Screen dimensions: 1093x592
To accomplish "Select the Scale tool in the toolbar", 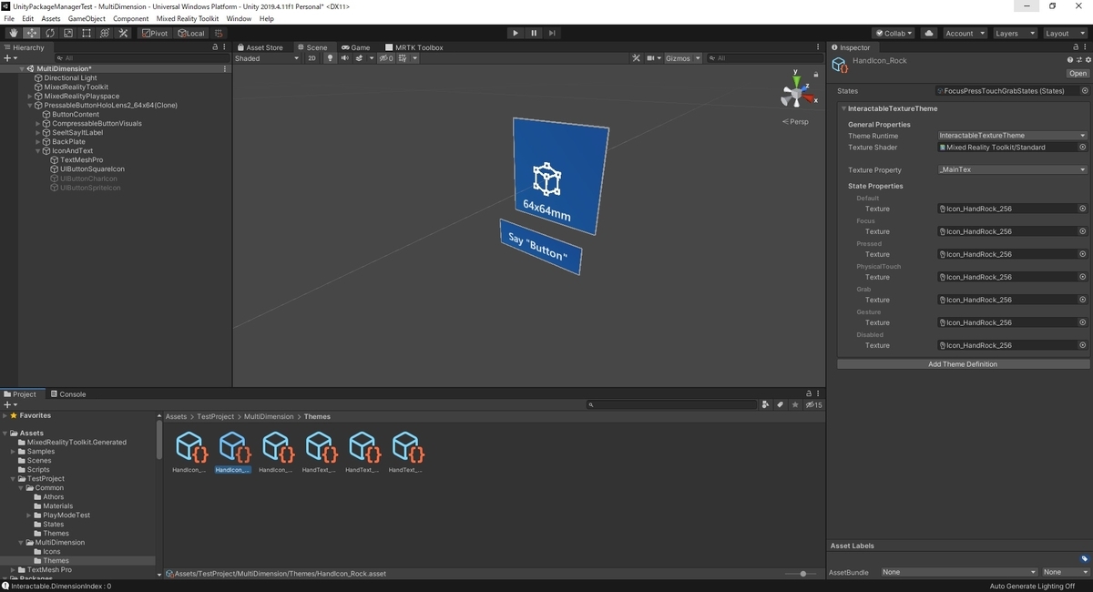I will [x=68, y=33].
